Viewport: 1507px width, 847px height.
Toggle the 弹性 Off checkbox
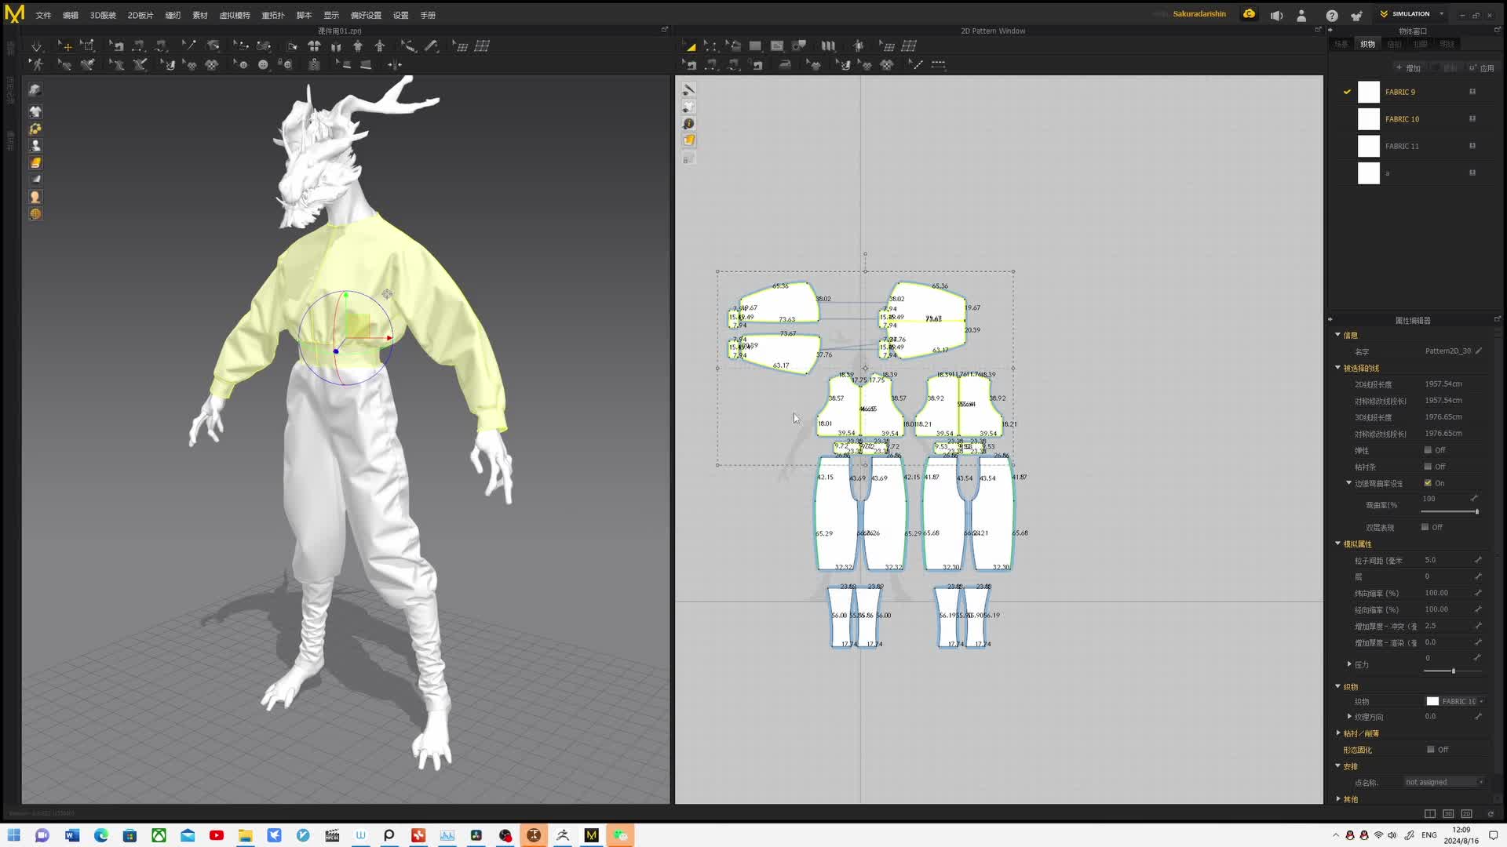click(1428, 449)
